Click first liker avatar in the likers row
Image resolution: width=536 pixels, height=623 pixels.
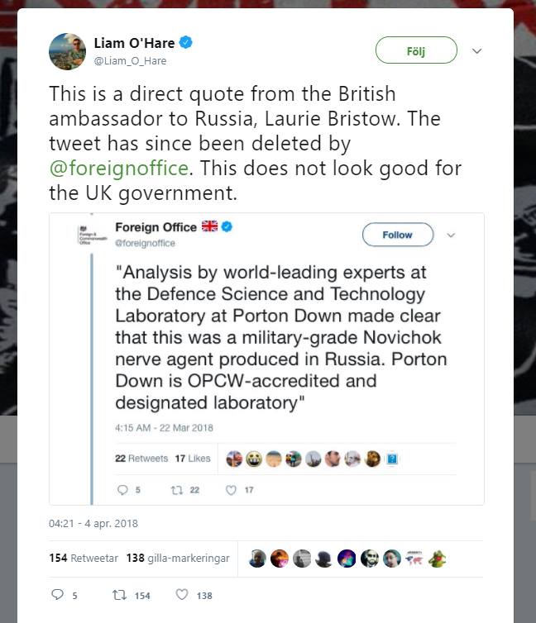pos(257,558)
